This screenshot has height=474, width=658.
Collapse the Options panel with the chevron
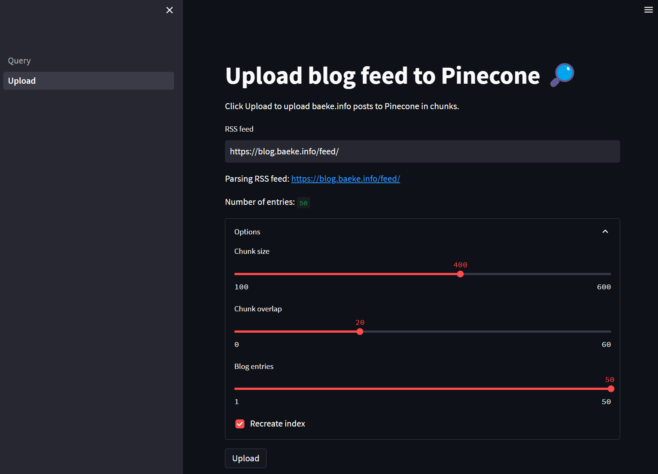(605, 231)
